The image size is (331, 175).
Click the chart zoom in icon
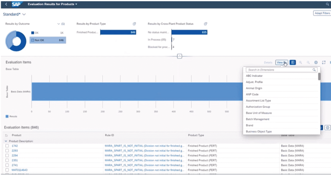[x=301, y=62]
